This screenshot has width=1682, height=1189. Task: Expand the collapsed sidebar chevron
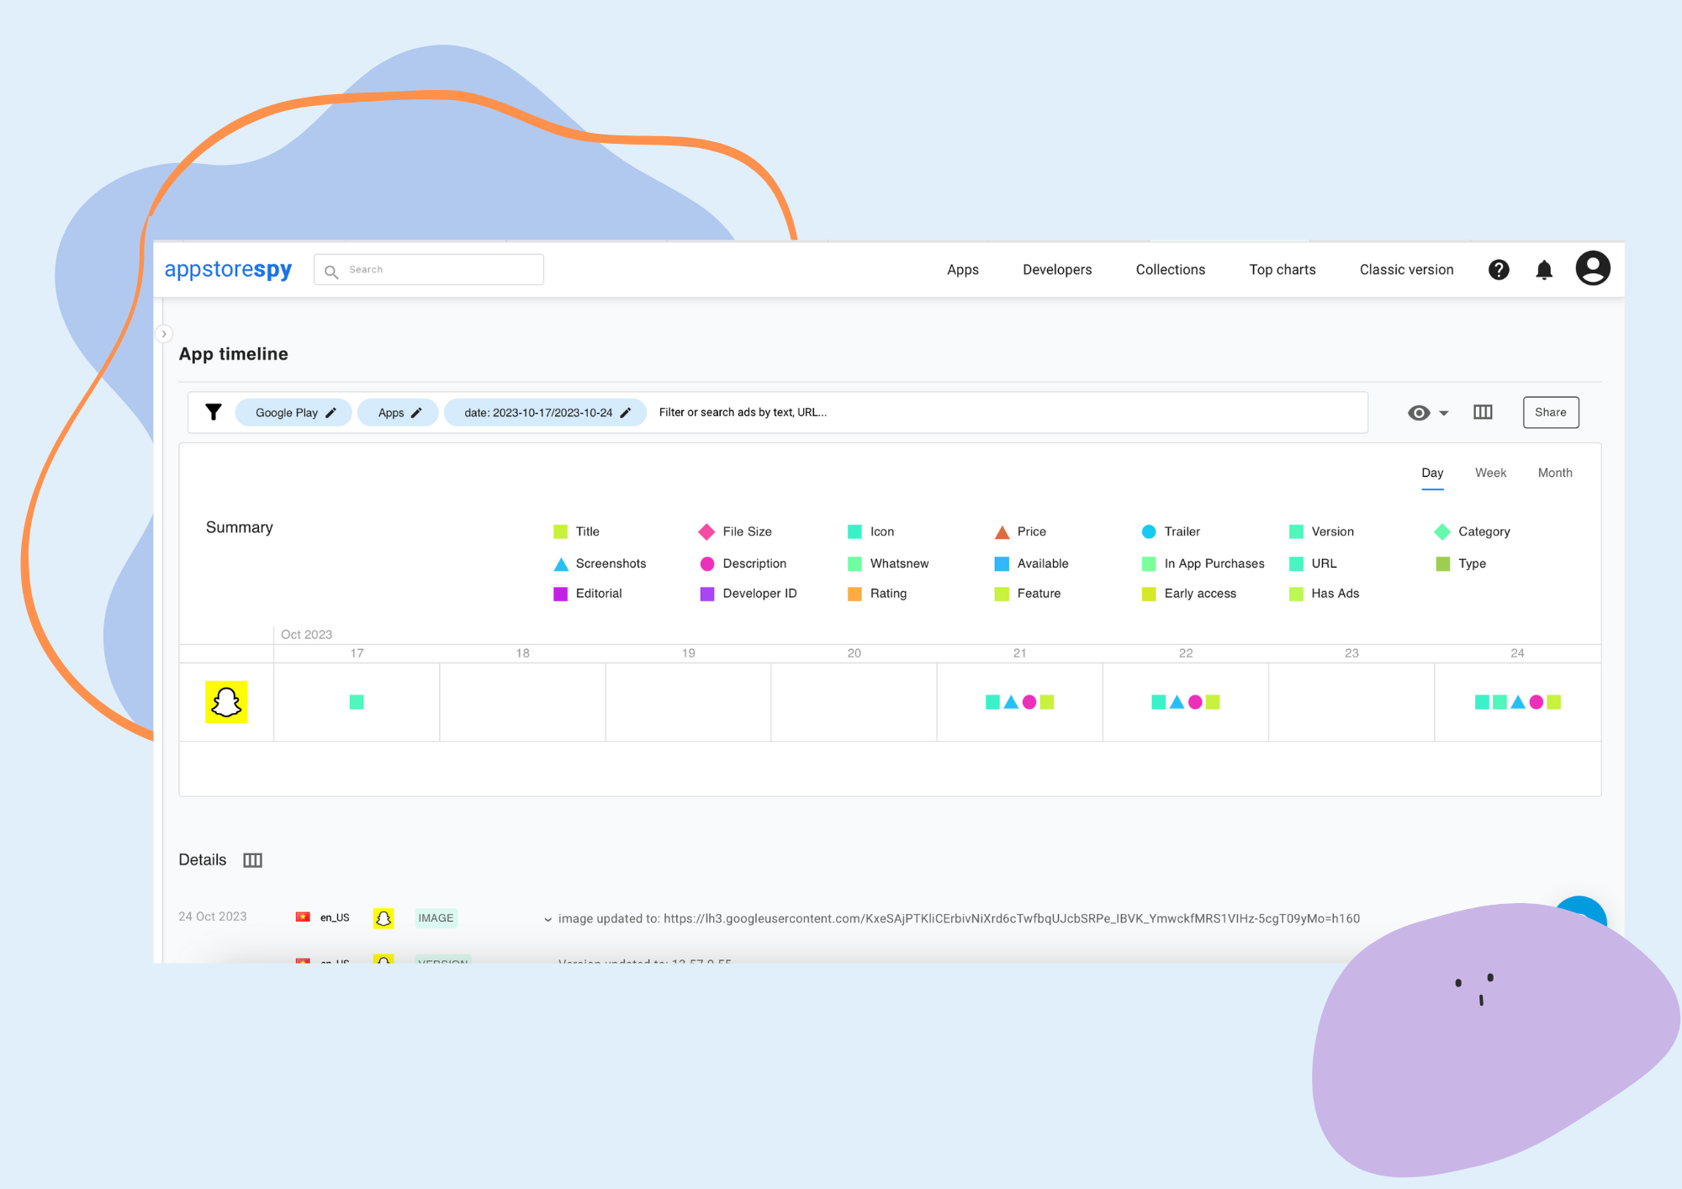tap(164, 334)
